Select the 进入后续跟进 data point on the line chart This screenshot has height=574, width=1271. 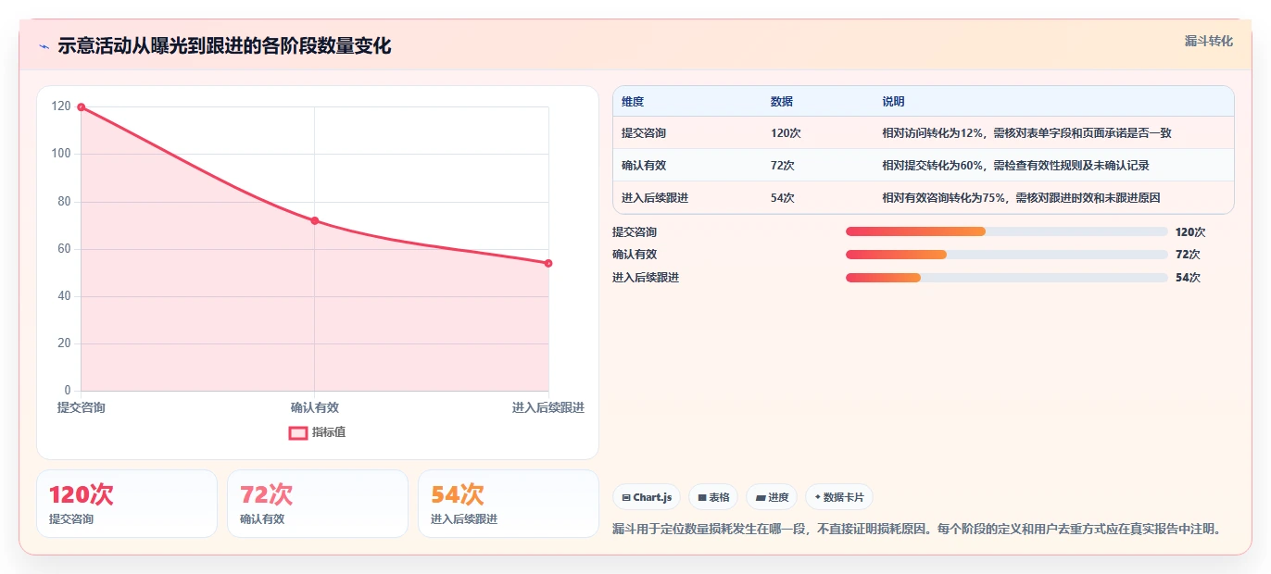pyautogui.click(x=548, y=264)
